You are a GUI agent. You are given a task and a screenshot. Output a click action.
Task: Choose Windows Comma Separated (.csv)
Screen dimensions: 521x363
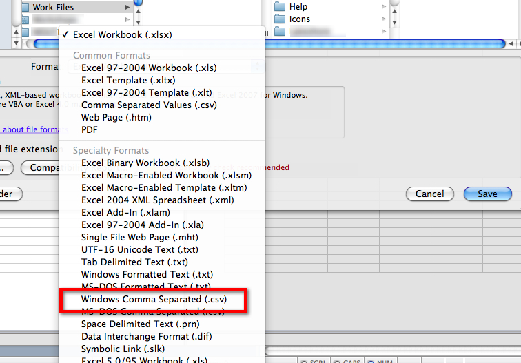[x=154, y=299]
